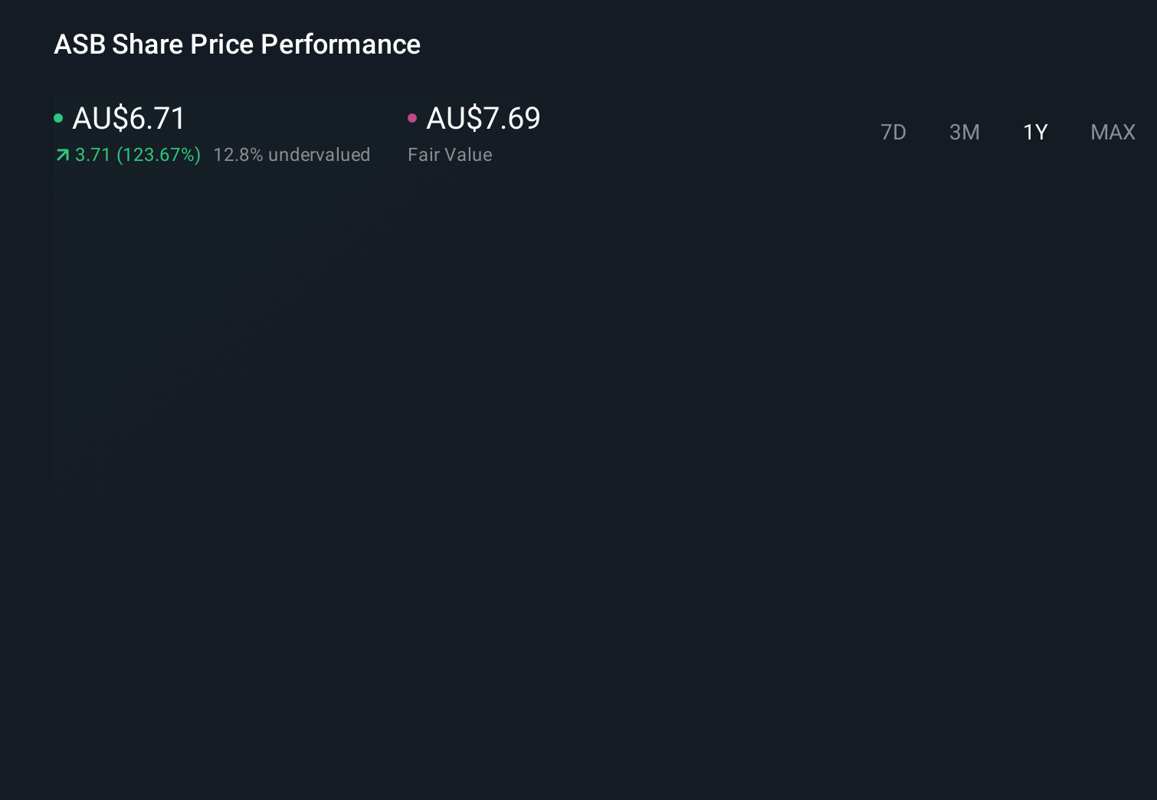
Task: Toggle the share price series via green dot
Action: coord(59,117)
